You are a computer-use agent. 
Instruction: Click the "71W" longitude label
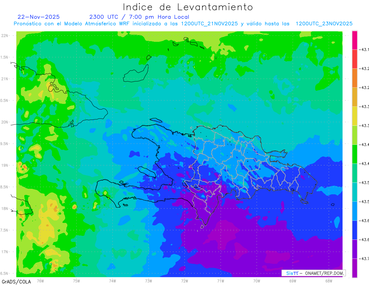(220, 281)
